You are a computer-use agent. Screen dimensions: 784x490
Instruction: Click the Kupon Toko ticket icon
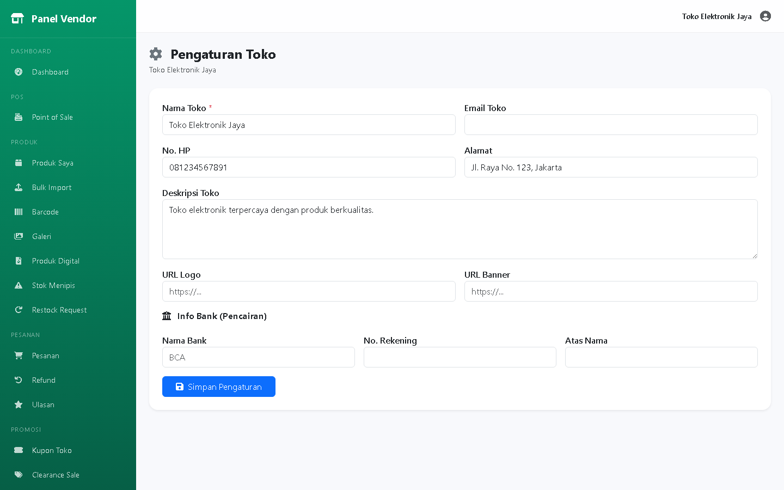(19, 450)
